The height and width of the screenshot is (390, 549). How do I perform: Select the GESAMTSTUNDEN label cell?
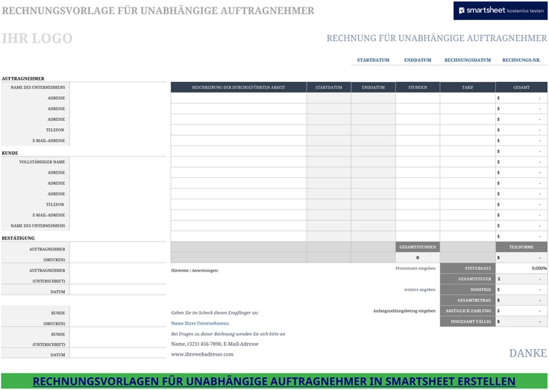[418, 247]
